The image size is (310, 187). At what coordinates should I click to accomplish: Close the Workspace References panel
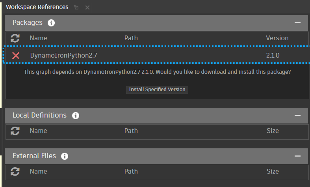(87, 7)
